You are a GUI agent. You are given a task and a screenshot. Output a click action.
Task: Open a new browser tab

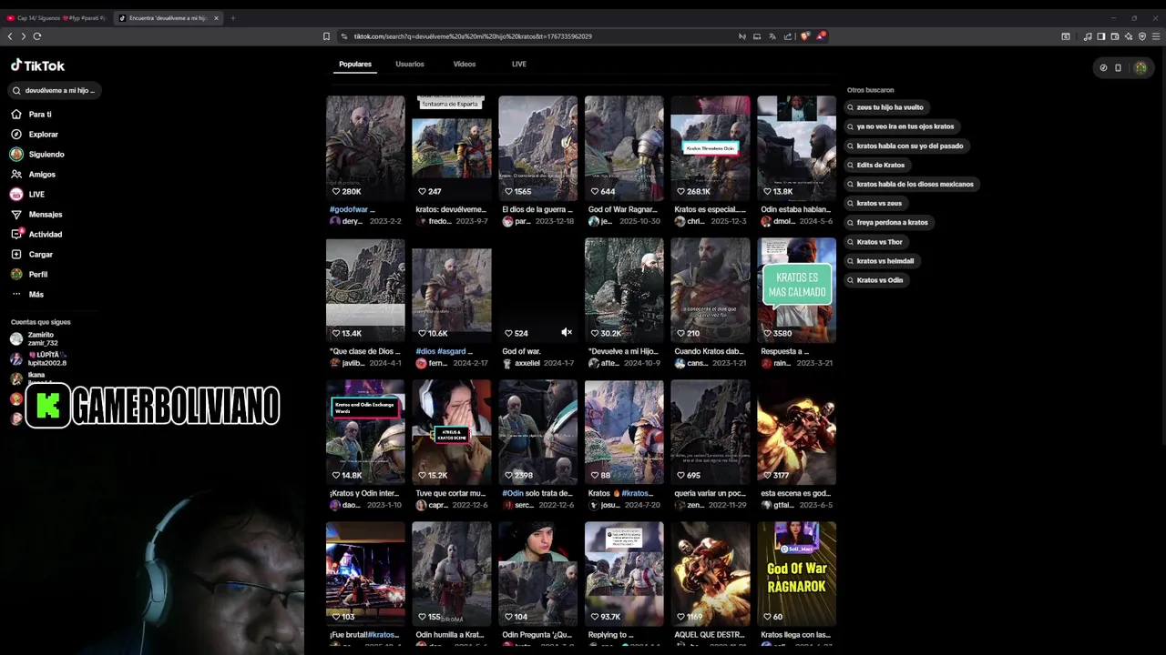coord(232,18)
